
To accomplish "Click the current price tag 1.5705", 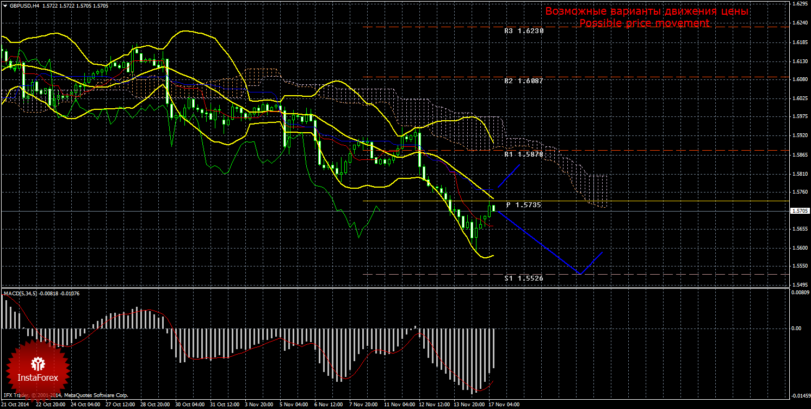I will (800, 210).
